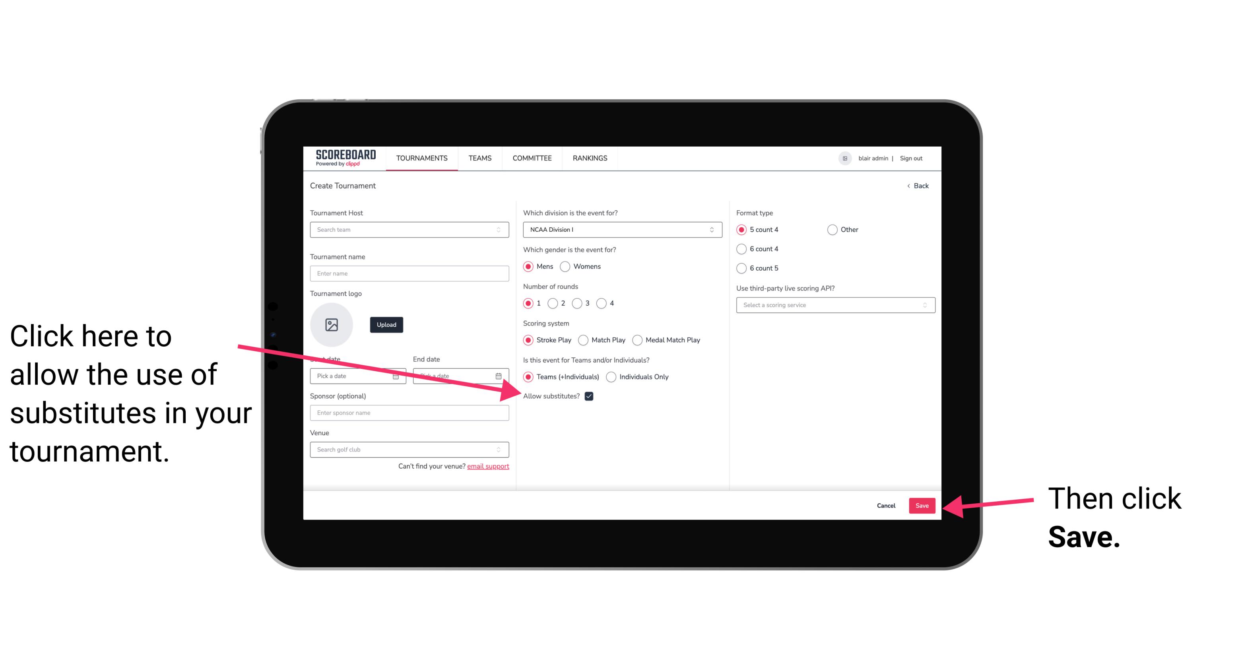Click the end date calendar icon

[x=499, y=375]
